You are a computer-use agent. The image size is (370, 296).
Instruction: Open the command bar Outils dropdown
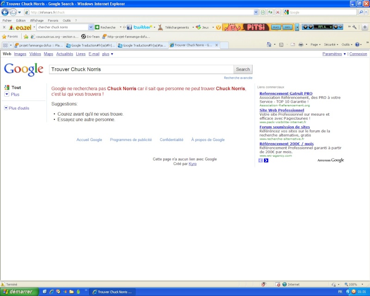coord(347,44)
